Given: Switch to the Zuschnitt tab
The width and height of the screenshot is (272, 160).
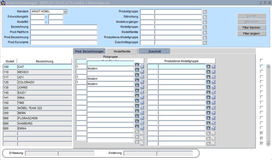Looking at the screenshot, I should tap(154, 51).
